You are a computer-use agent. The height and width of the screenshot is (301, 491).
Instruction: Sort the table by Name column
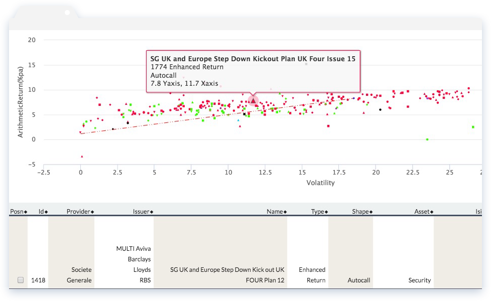tap(277, 212)
